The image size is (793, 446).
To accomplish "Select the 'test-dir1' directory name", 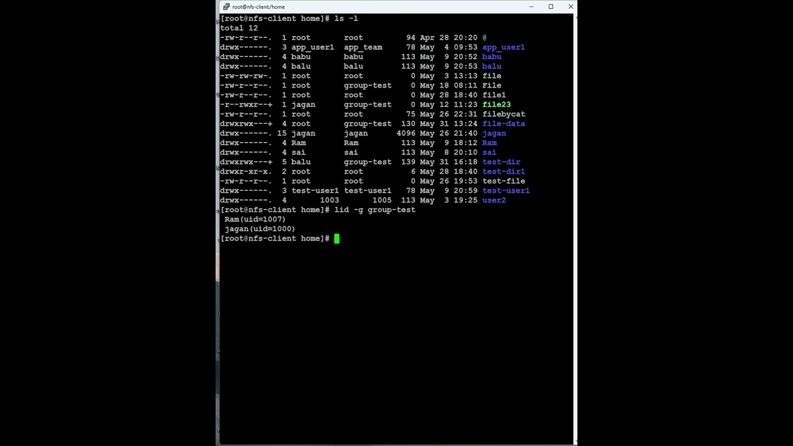I will pos(503,172).
